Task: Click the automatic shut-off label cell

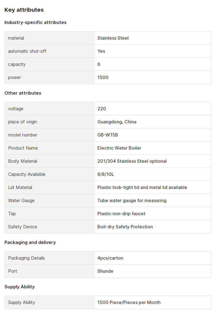Action: 49,51
